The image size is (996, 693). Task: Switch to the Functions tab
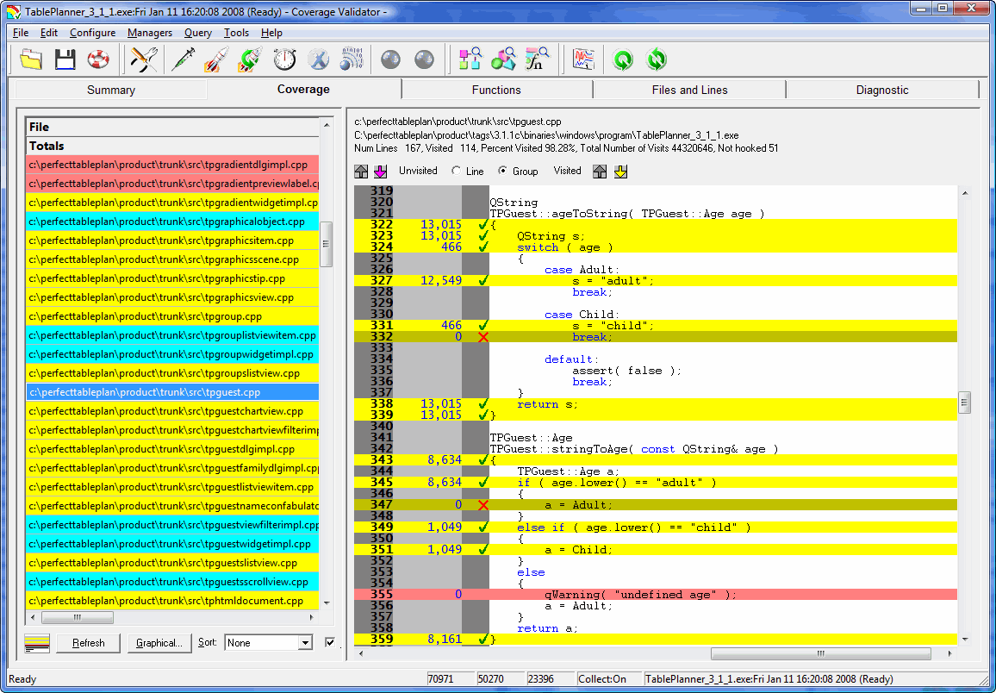click(x=496, y=90)
